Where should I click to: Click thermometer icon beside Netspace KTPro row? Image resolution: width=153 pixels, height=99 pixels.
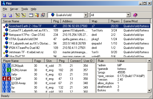click(x=4, y=35)
